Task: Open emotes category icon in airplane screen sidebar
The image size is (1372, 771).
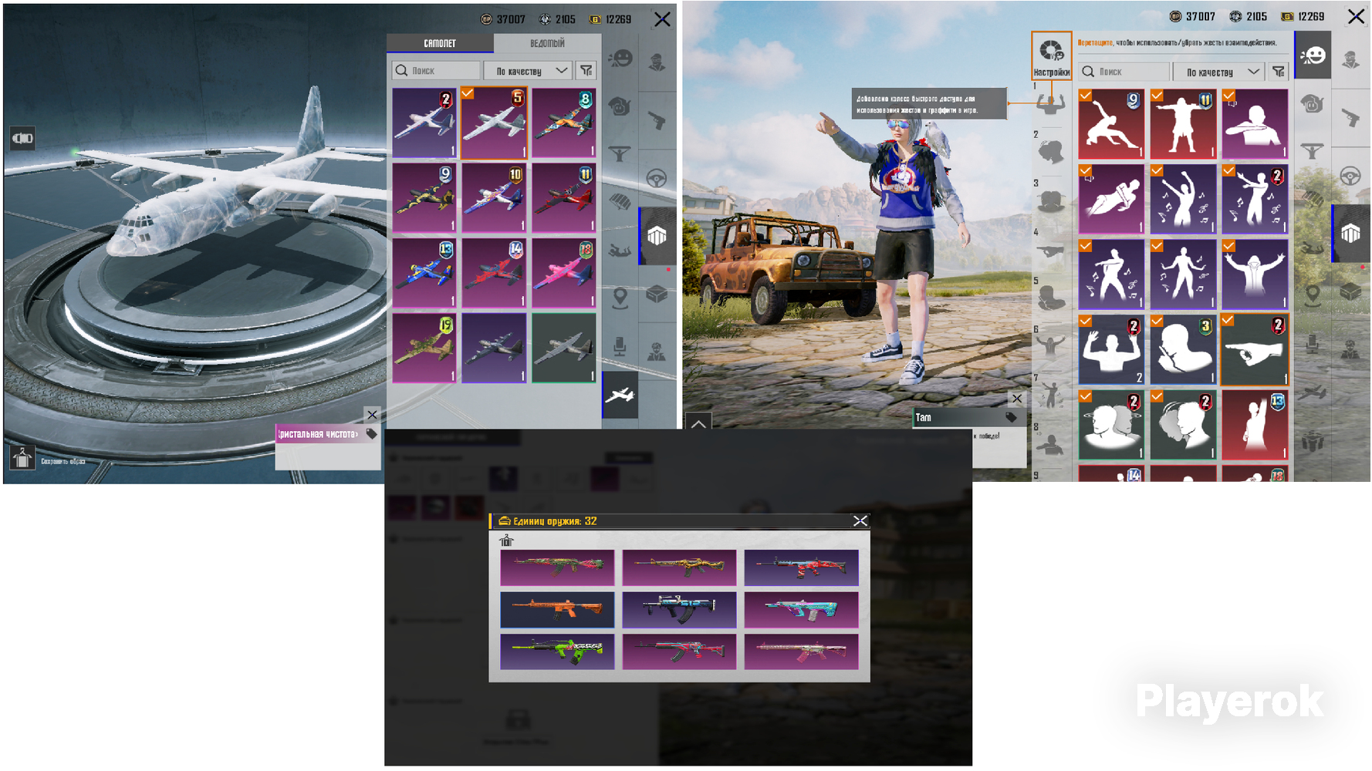Action: tap(620, 59)
